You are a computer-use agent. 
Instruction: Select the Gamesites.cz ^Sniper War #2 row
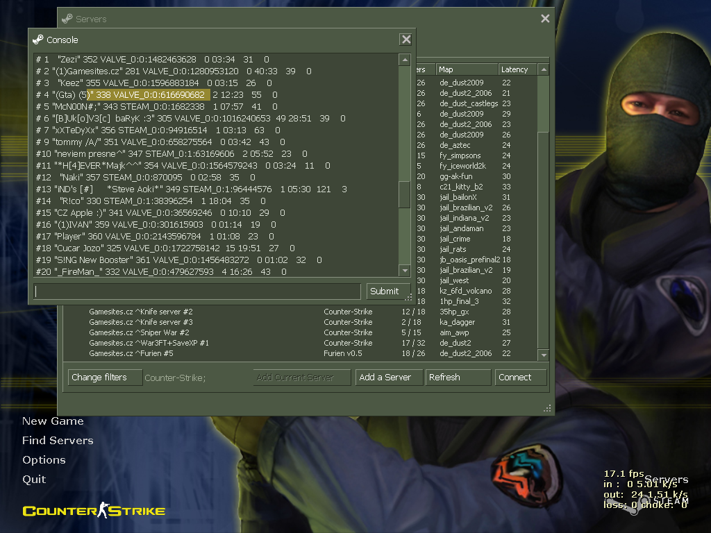pyautogui.click(x=300, y=332)
